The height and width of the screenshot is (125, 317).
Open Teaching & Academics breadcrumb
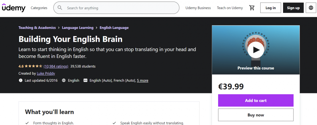[x=37, y=28]
